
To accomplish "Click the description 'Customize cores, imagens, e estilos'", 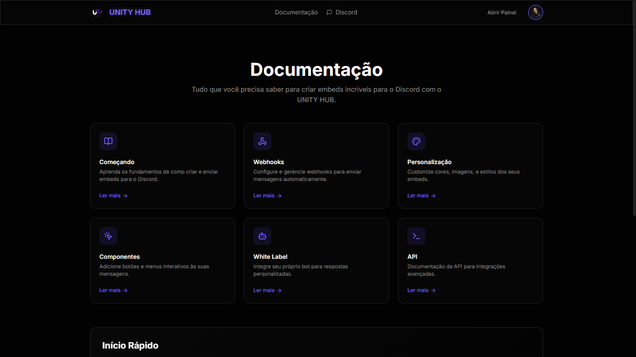I will (x=464, y=176).
